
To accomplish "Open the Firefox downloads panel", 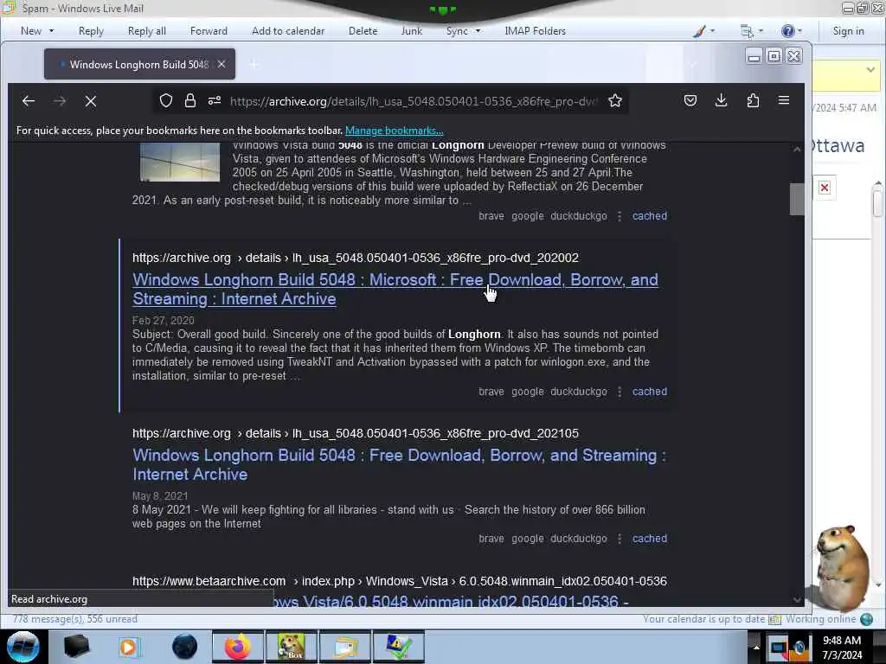I will (721, 100).
